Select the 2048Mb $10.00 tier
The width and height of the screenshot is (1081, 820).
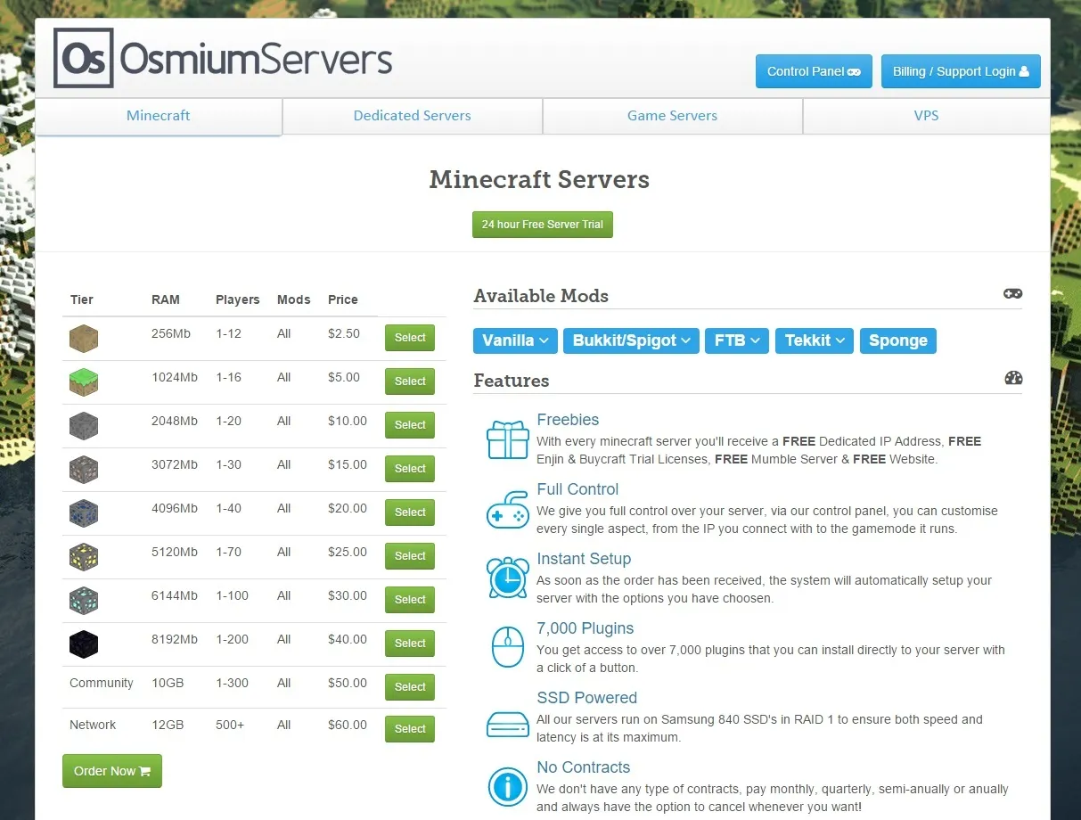410,425
